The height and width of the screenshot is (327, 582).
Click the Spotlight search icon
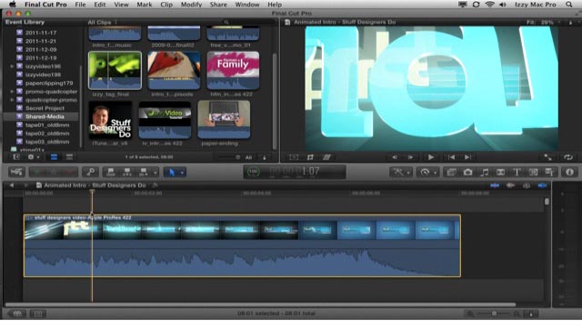(x=569, y=5)
